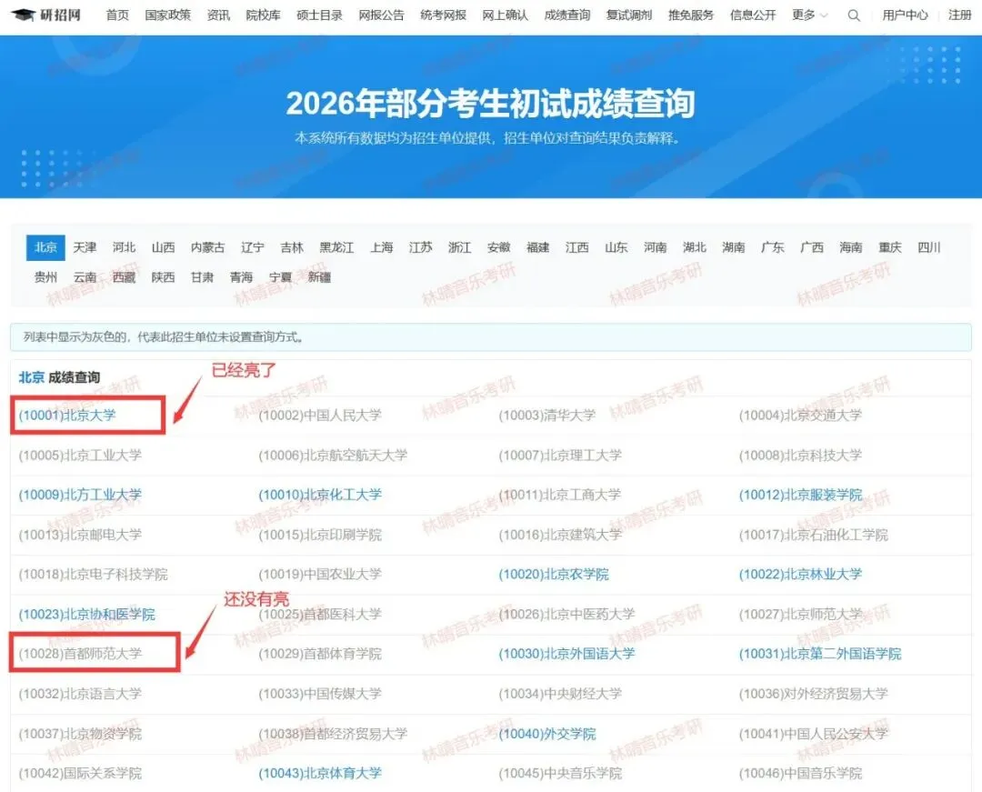The height and width of the screenshot is (792, 982).
Task: Go to 用户中心
Action: pos(905,15)
